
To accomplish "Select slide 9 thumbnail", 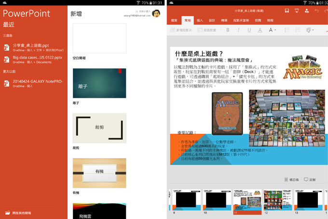I will pos(186,200).
